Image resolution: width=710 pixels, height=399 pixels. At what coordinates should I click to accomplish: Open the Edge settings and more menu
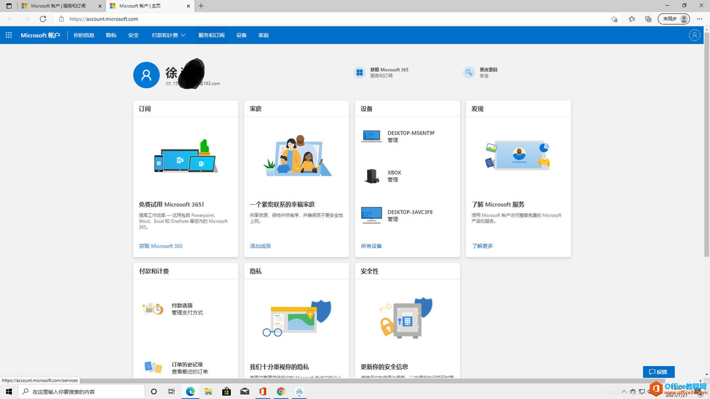(699, 19)
